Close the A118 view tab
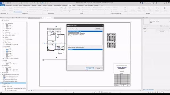The image size is (170, 95). pos(53,18)
